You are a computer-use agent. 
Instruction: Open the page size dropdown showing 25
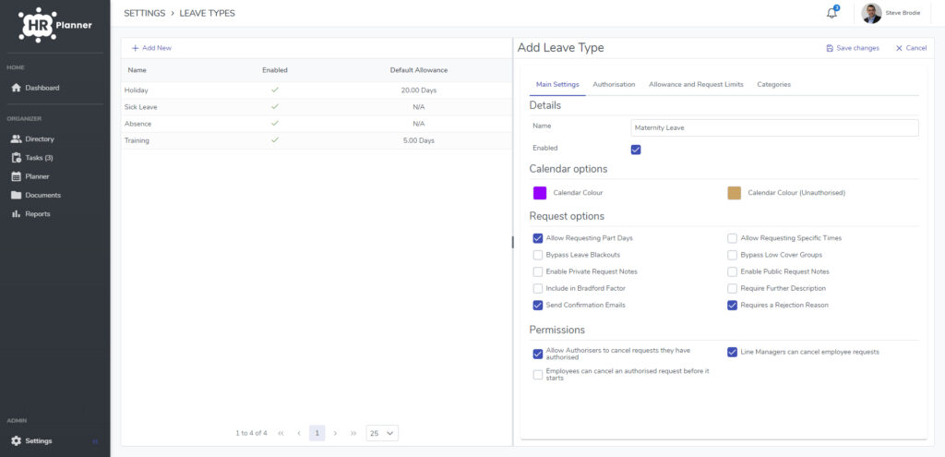point(382,433)
